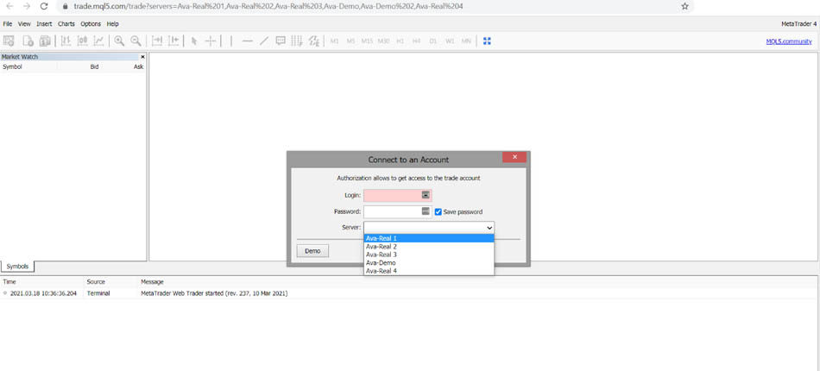Set timeframe to W1
This screenshot has width=820, height=371.
tap(450, 41)
